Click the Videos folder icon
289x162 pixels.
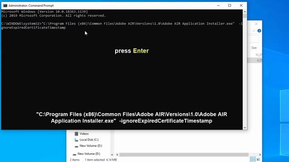click(x=76, y=134)
